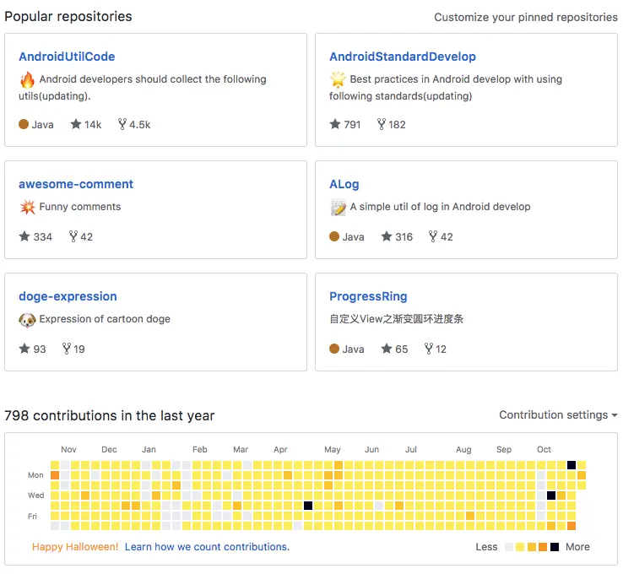Image resolution: width=623 pixels, height=574 pixels.
Task: Open the Contribution settings dropdown
Action: [558, 415]
